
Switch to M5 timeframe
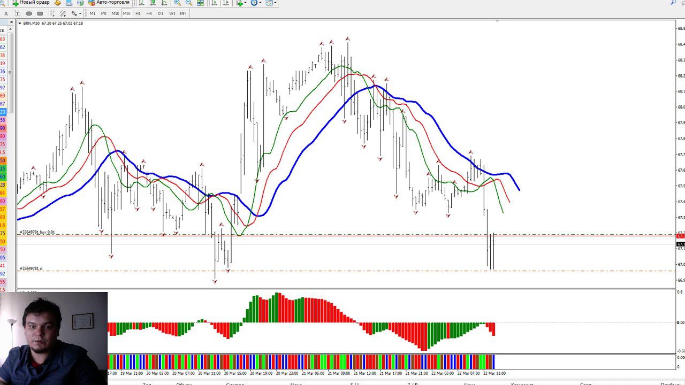click(104, 13)
